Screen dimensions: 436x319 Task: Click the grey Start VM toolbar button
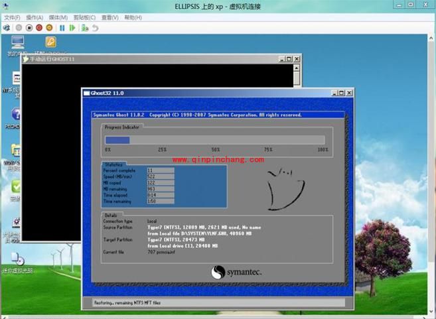pyautogui.click(x=19, y=28)
